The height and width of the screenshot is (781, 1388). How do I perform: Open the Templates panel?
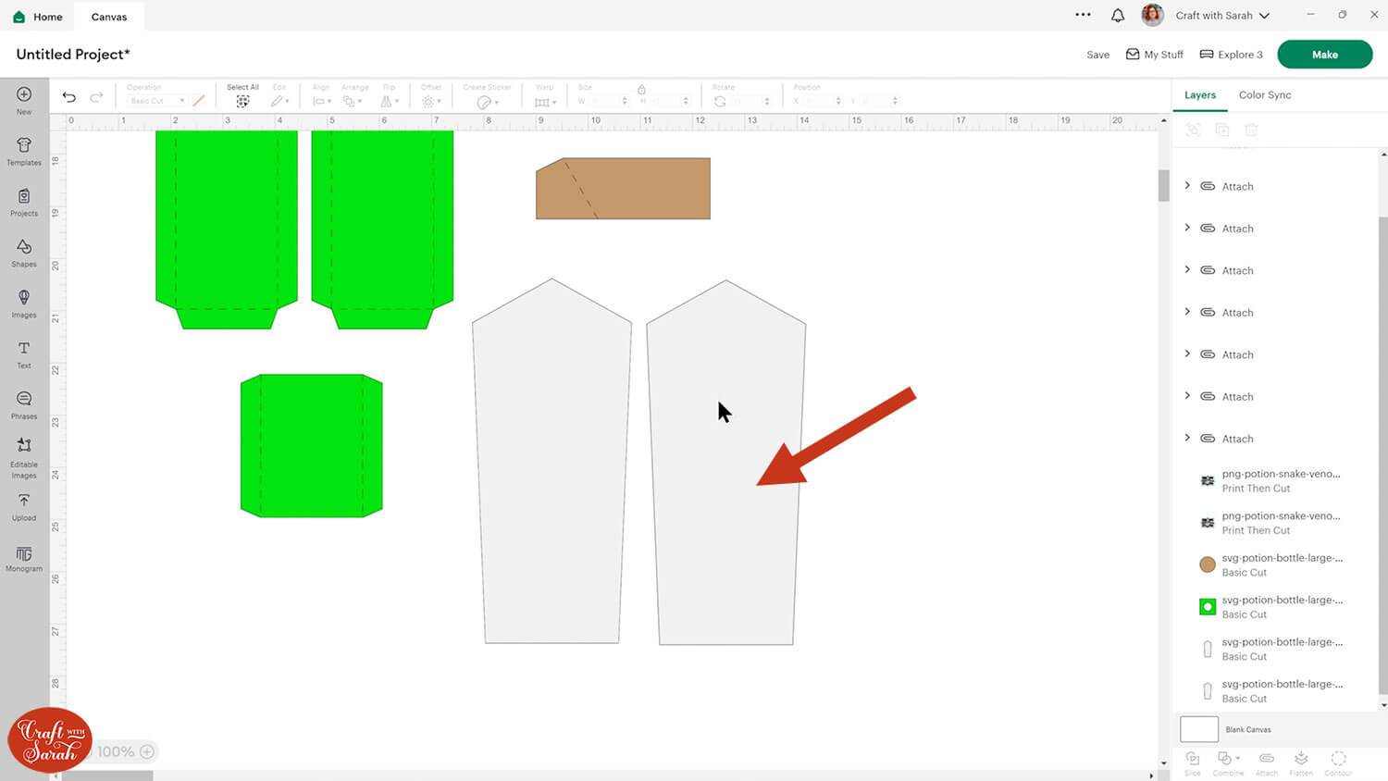pyautogui.click(x=24, y=150)
